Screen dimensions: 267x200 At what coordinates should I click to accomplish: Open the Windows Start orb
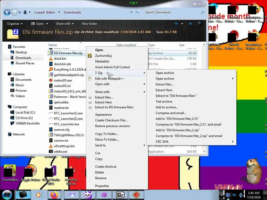pyautogui.click(x=7, y=195)
